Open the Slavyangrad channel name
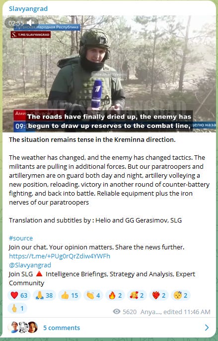This screenshot has height=341, width=218. (28, 8)
